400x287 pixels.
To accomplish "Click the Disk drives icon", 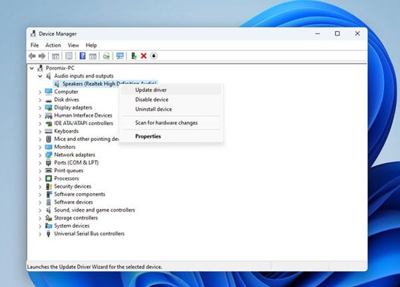I will (49, 100).
